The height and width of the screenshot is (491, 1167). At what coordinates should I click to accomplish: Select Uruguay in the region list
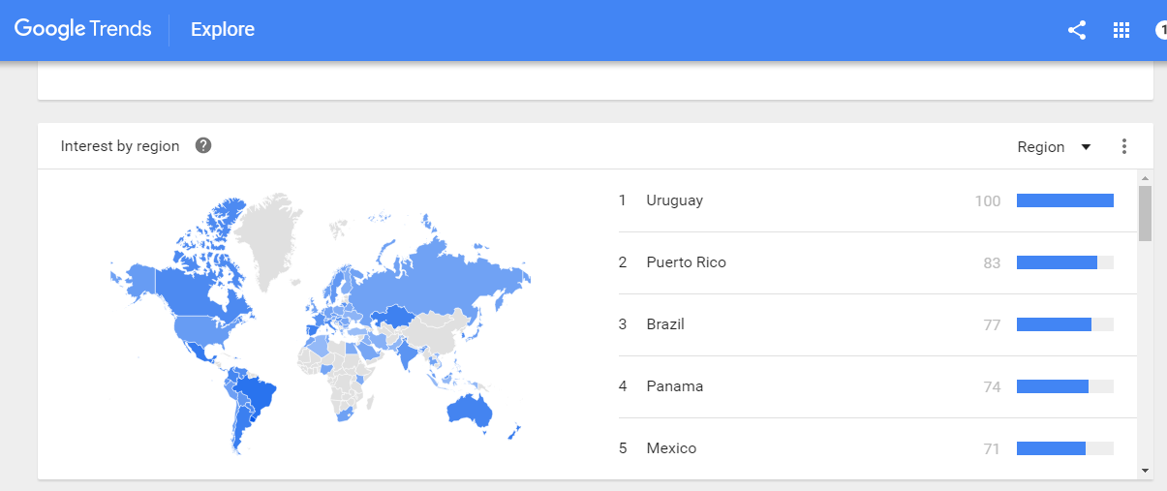pos(675,200)
